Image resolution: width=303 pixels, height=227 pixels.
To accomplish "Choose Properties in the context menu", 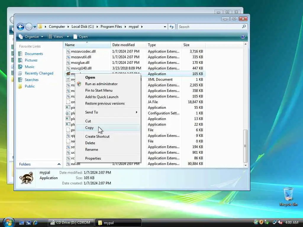I will coord(108,158).
